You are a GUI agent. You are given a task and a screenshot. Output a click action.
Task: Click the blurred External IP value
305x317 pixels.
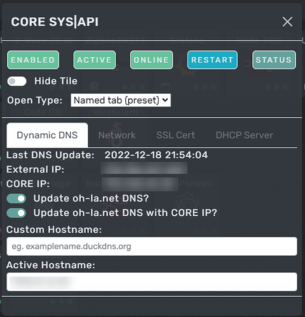pyautogui.click(x=144, y=168)
